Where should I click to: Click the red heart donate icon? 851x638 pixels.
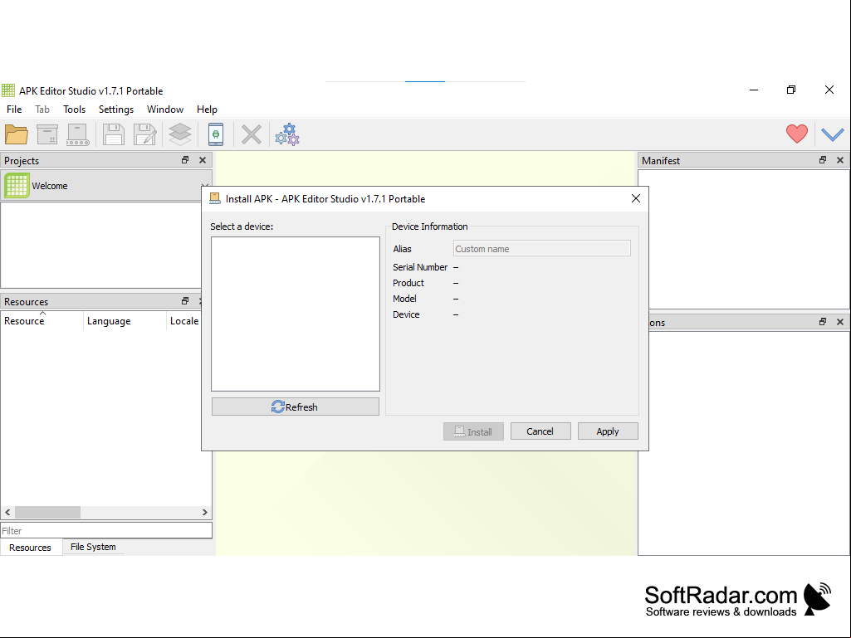tap(797, 134)
